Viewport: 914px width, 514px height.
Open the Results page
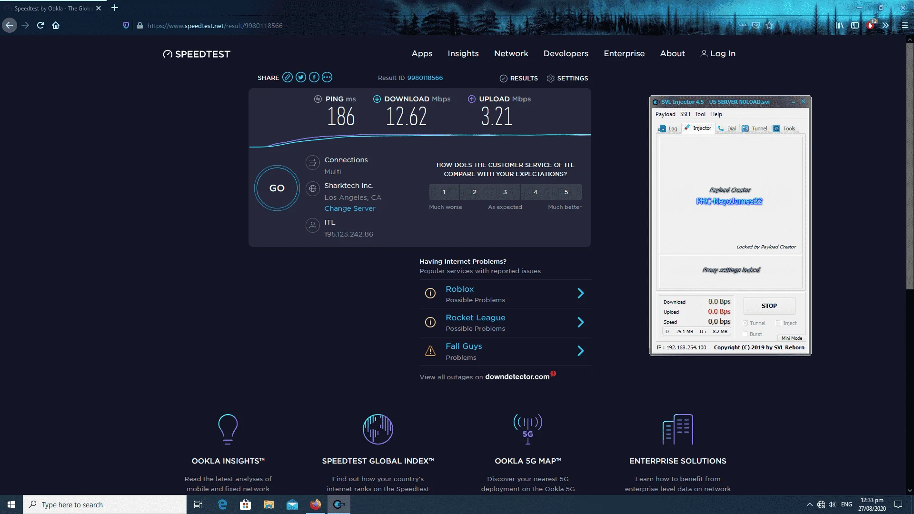coord(519,79)
